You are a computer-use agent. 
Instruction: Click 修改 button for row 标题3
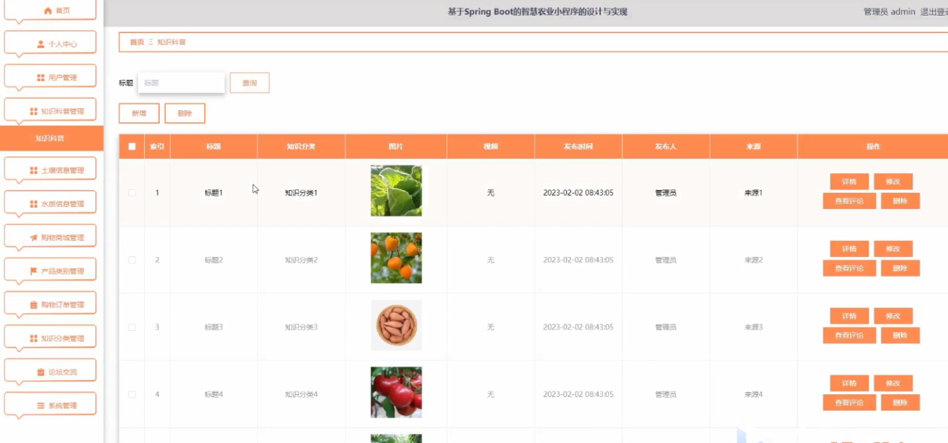pos(893,316)
